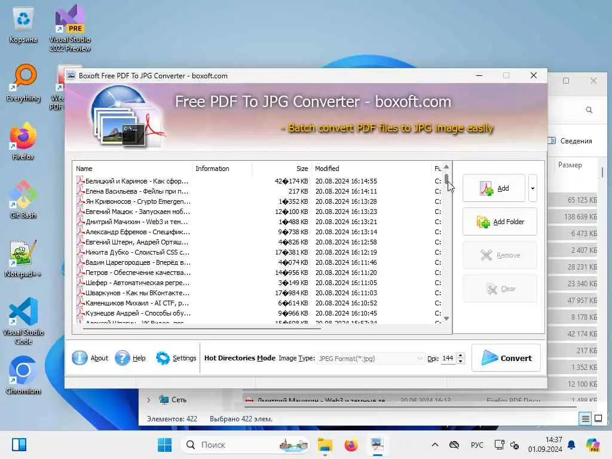
Task: Click the search icon in Explorer window
Action: point(589,110)
